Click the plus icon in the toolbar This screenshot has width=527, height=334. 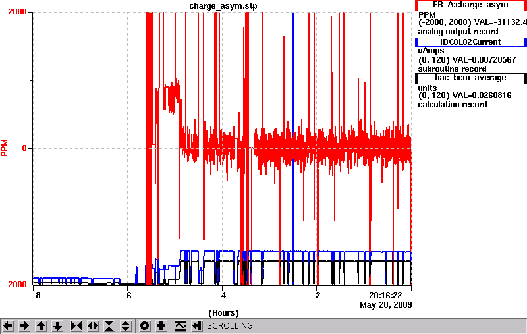pyautogui.click(x=161, y=326)
